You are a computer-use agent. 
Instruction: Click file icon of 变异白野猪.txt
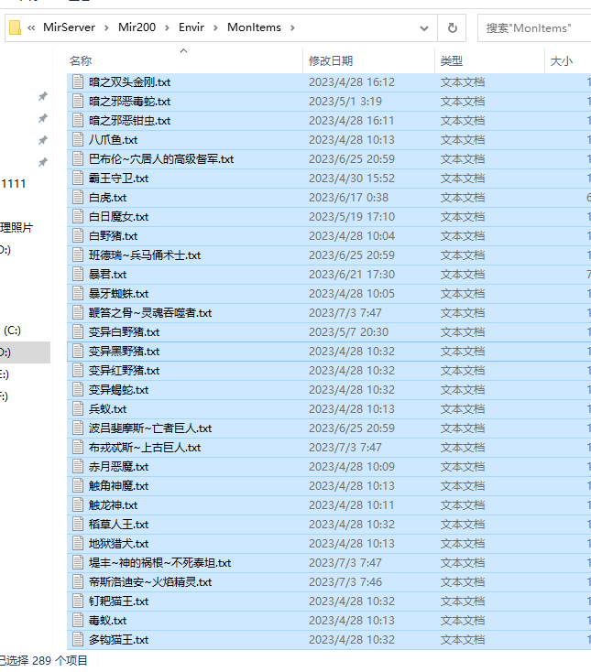(78, 331)
